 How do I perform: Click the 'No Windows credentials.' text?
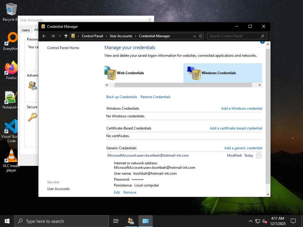tap(125, 116)
